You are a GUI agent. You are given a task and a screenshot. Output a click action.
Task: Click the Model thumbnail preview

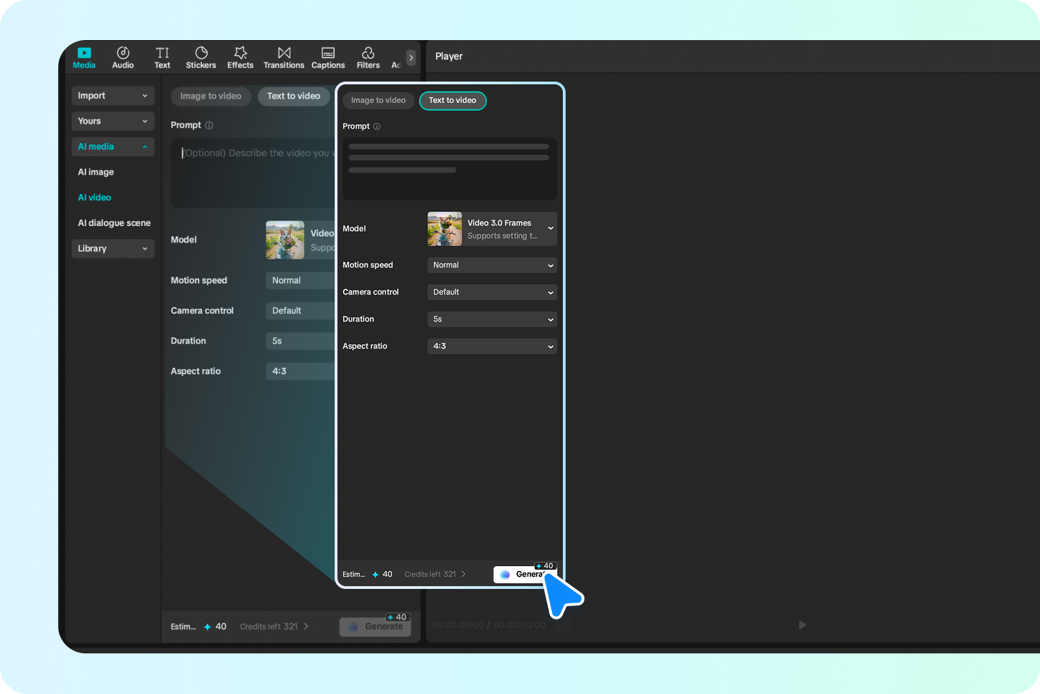[x=445, y=229]
